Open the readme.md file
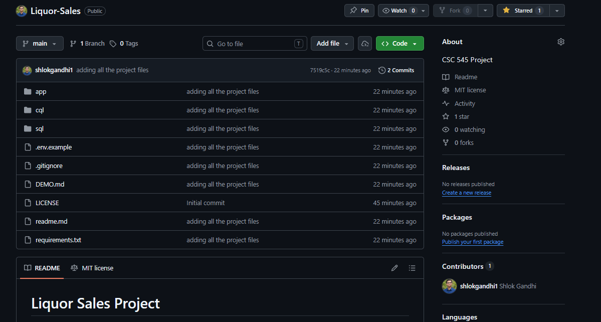The height and width of the screenshot is (322, 601). [51, 222]
